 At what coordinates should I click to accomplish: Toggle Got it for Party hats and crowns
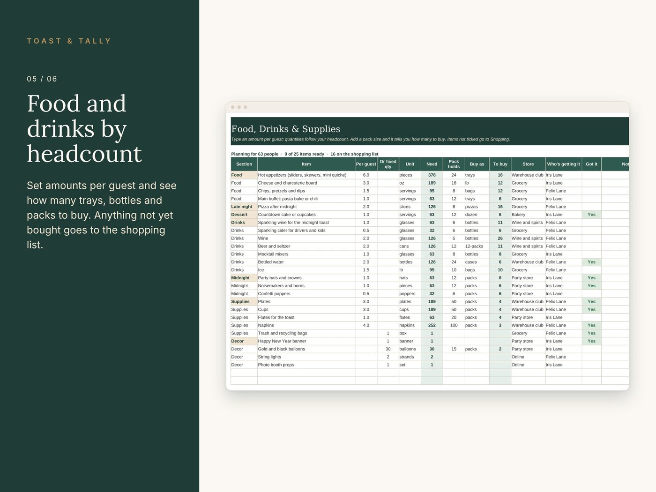click(591, 278)
